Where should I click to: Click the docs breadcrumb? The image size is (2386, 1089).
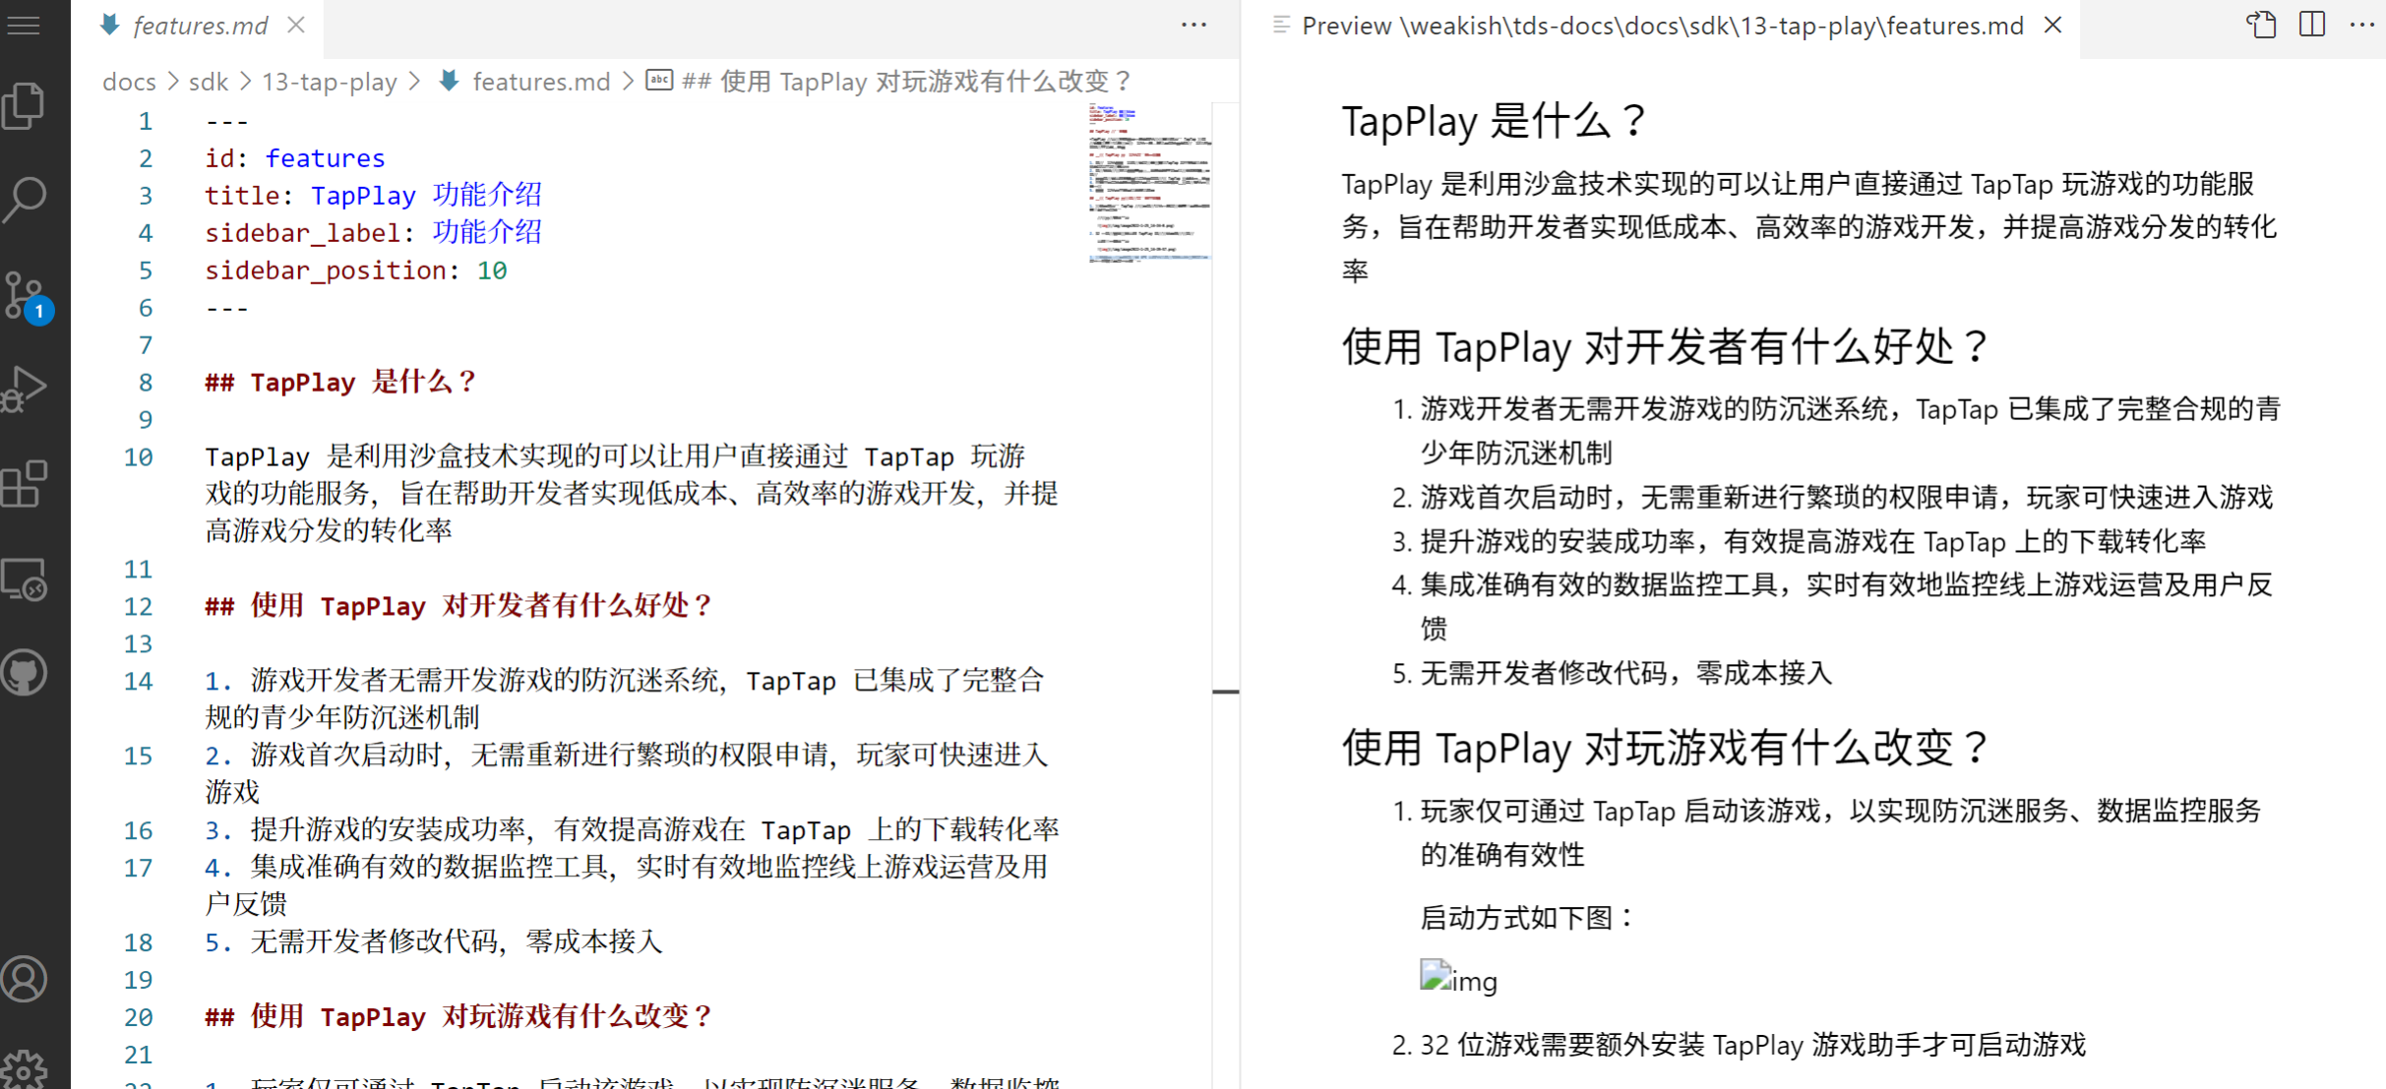click(129, 82)
